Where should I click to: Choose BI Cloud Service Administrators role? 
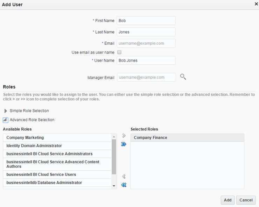49,154
